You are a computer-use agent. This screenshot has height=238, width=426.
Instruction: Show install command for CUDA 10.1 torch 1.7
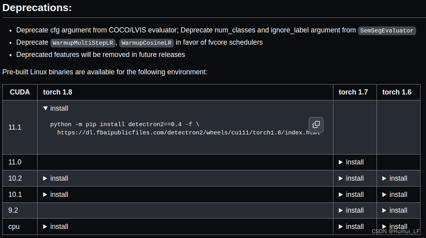pyautogui.click(x=351, y=195)
